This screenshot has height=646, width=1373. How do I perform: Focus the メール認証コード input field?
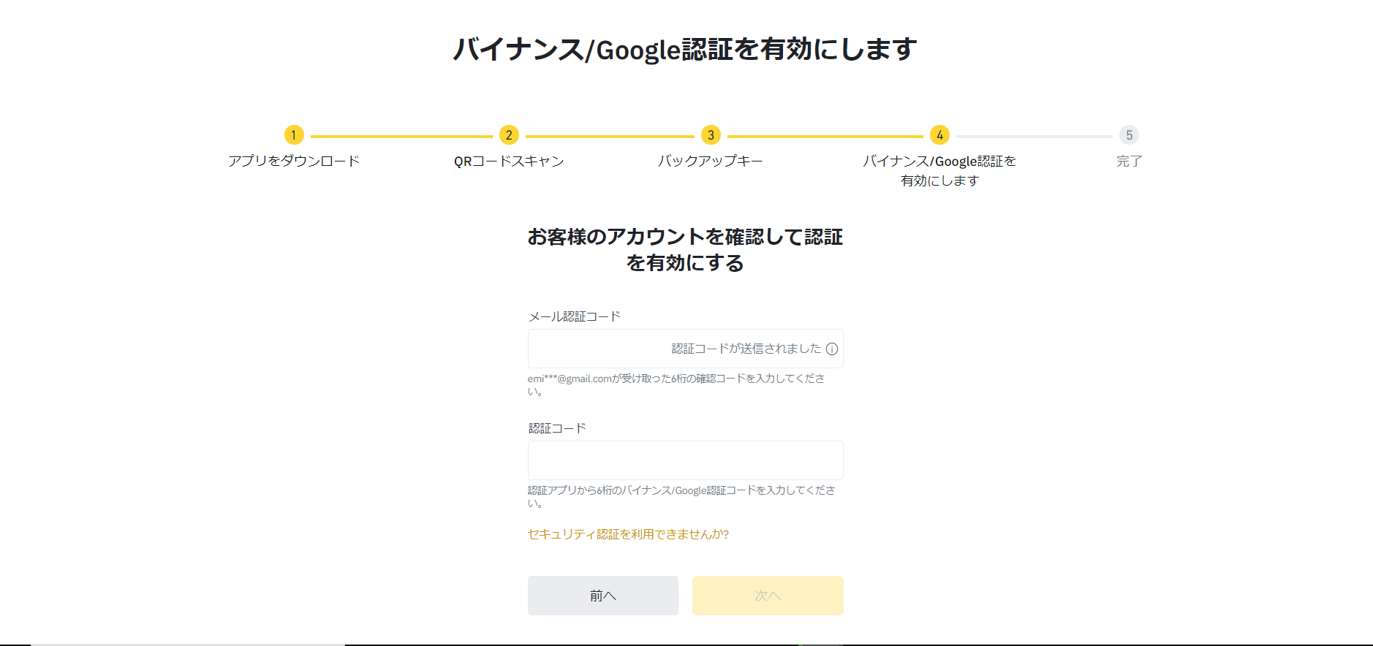pos(685,349)
